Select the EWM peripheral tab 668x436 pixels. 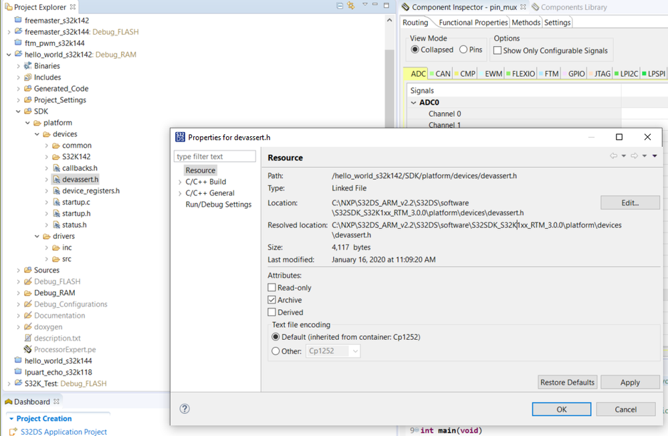tap(491, 73)
